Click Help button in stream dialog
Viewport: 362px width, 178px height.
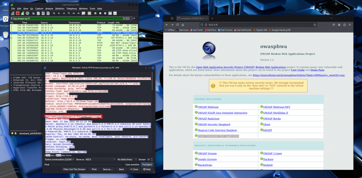[147, 169]
